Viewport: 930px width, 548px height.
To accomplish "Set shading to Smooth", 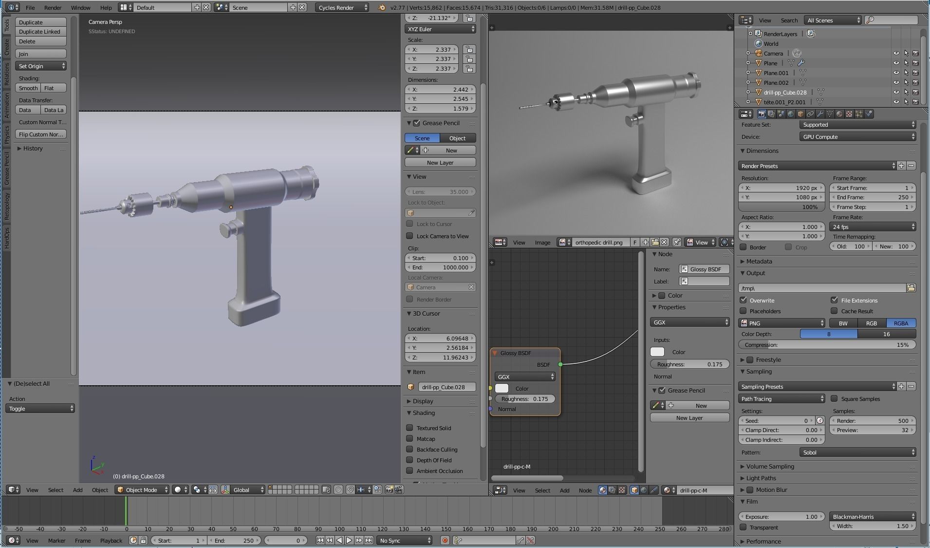I will click(28, 88).
